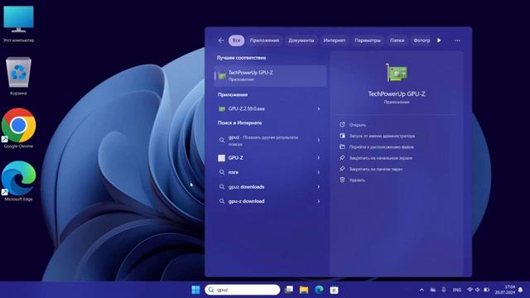The image size is (530, 298).
Task: Focus taskbar search box with 'gpuz'
Action: 243,290
